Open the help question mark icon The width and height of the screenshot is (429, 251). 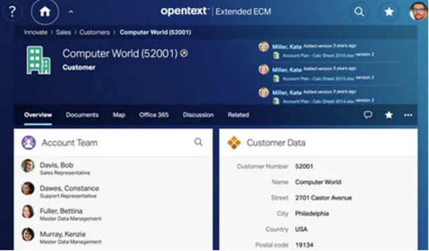point(12,12)
